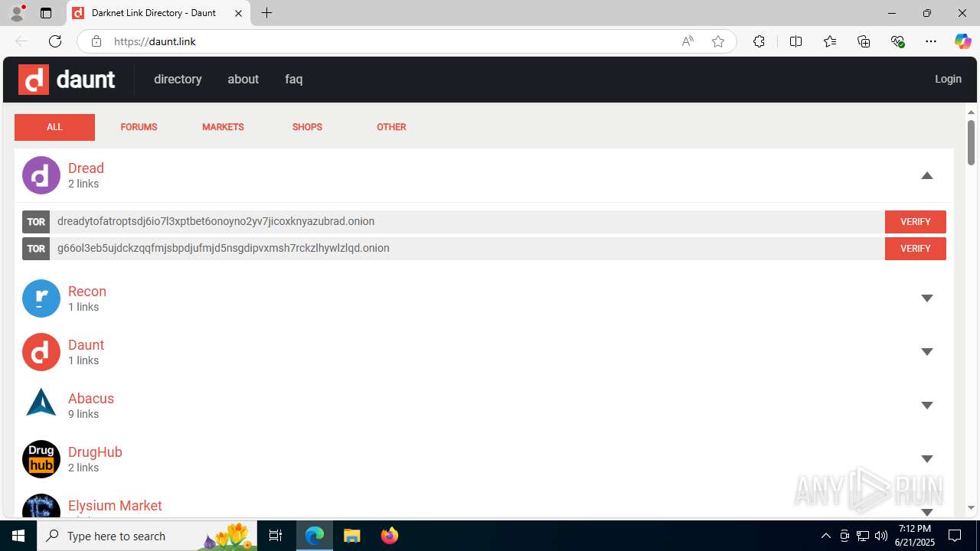Open the network icon in system tray
Viewport: 980px width, 551px height.
click(862, 536)
